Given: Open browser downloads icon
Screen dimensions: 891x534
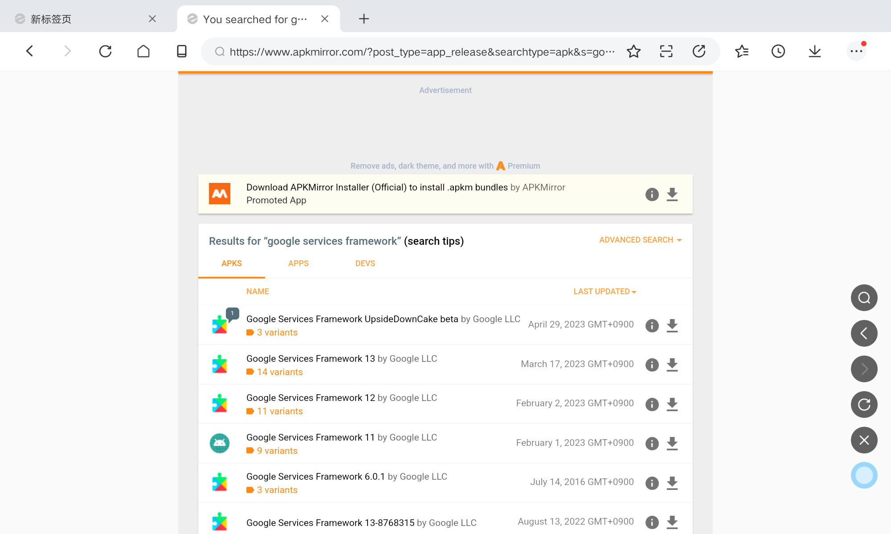Looking at the screenshot, I should point(814,52).
